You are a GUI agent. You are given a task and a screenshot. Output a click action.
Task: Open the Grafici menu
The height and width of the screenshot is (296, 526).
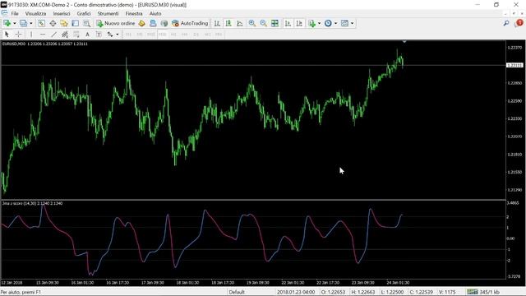tap(84, 13)
